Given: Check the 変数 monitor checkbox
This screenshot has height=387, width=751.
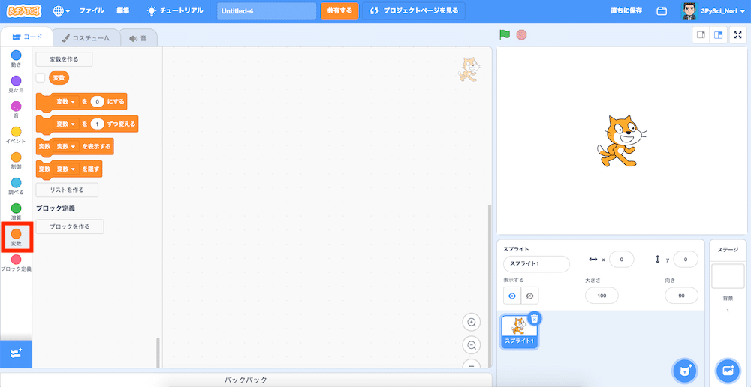Looking at the screenshot, I should click(x=41, y=77).
